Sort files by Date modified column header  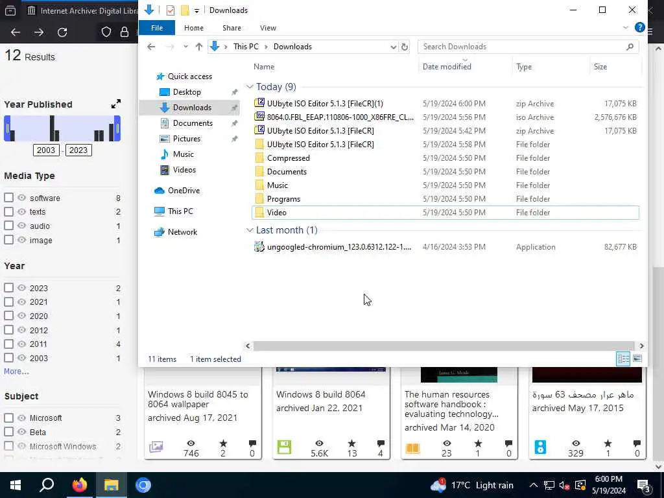[447, 67]
